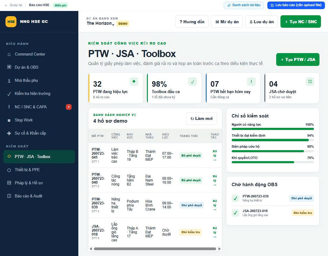The image size is (328, 256).
Task: Click the Đại Nam Steel contractor cell
Action: 150,180
